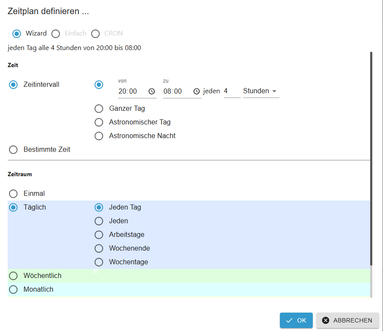Choose Arbeitstage under Täglich
383x331 pixels.
pyautogui.click(x=99, y=235)
